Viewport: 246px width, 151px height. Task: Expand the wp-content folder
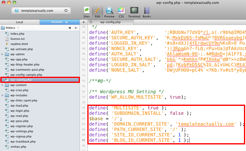[x=2, y=85]
